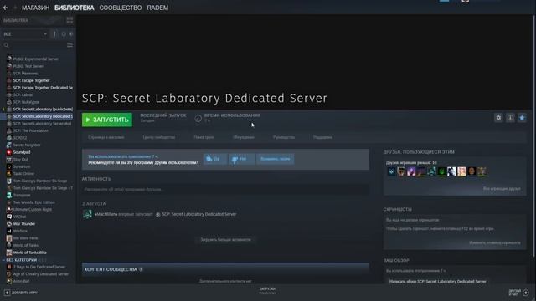Image resolution: width=536 pixels, height=301 pixels.
Task: Open the guides tab
Action: (x=284, y=137)
